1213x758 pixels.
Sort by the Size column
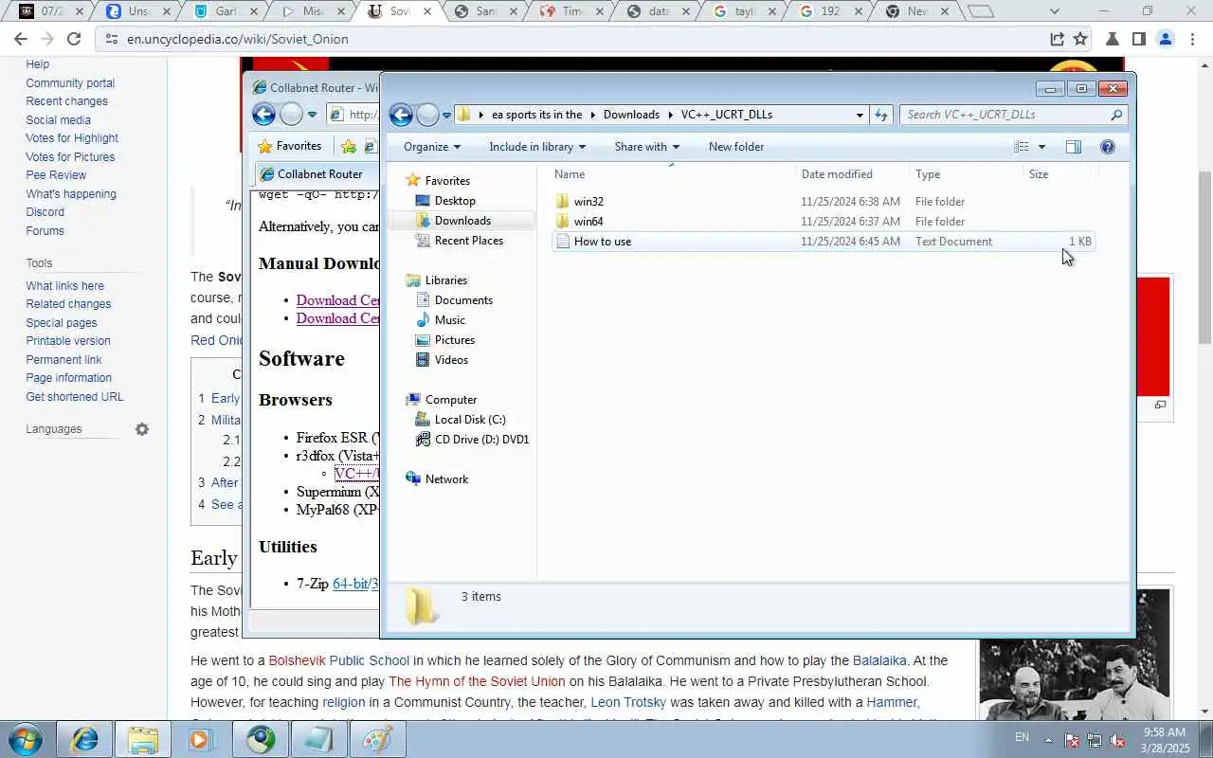(1039, 174)
